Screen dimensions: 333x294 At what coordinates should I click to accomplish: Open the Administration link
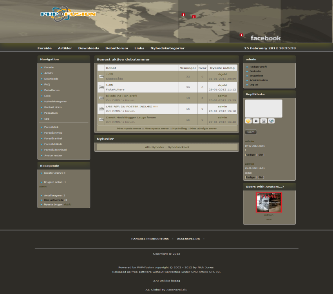click(259, 80)
